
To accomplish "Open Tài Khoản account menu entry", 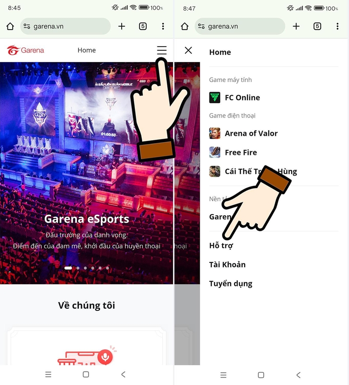I will point(227,265).
